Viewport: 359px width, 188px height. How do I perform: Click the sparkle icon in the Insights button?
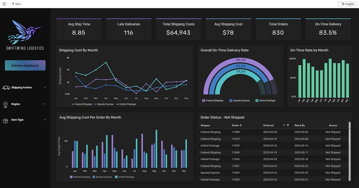click(343, 4)
